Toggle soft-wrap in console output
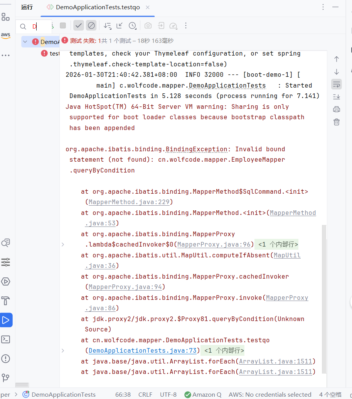 337,84
